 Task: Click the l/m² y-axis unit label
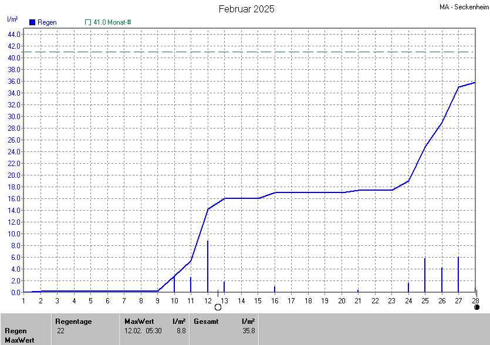(x=12, y=19)
